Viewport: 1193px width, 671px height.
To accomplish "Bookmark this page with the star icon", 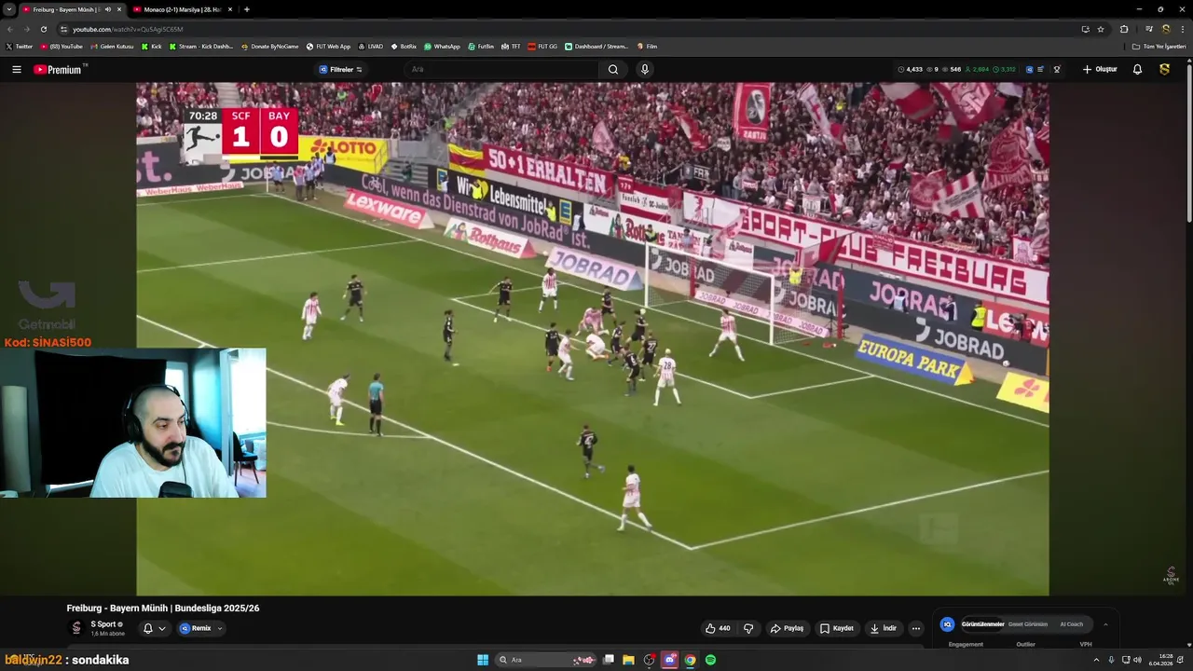I will click(x=1101, y=29).
